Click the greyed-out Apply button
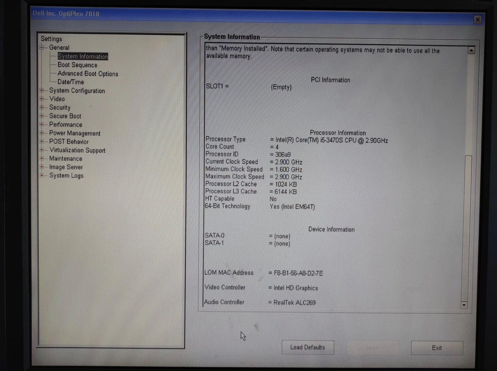Image resolution: width=497 pixels, height=371 pixels. click(x=372, y=348)
